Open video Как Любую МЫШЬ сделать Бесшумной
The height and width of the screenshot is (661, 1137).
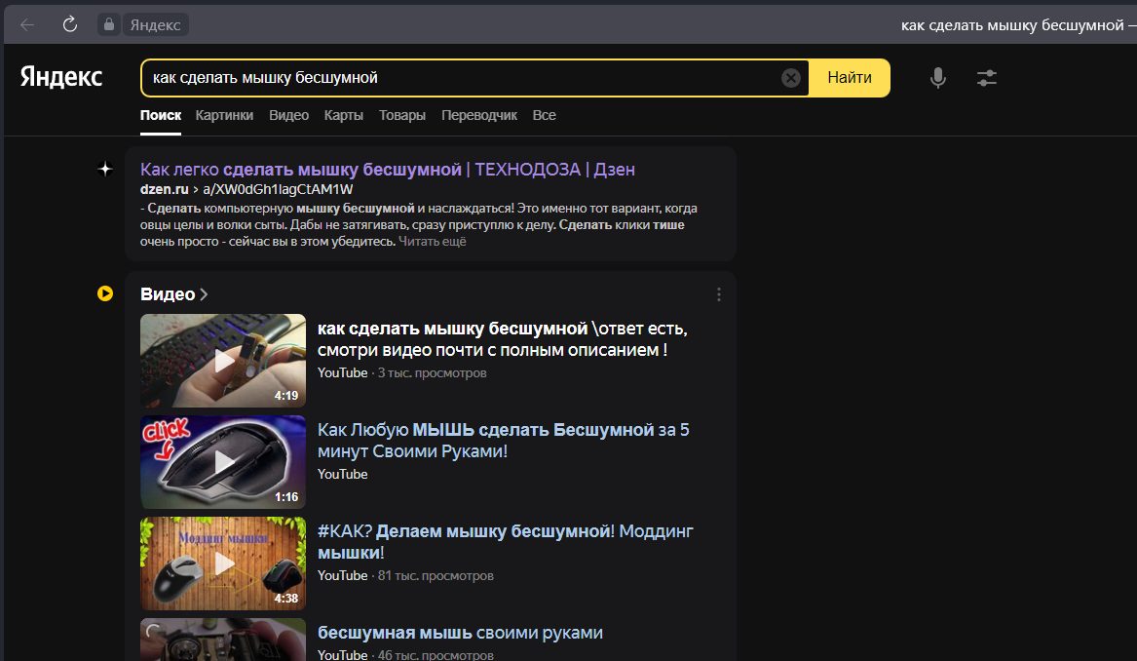[504, 441]
